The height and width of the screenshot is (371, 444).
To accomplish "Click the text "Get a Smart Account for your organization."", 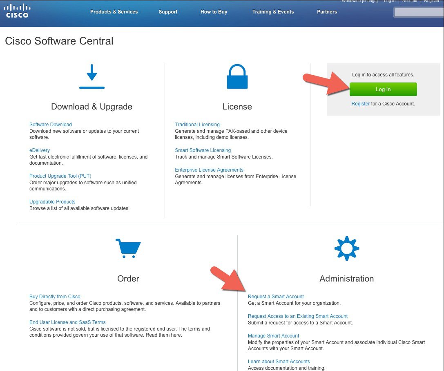I will [x=294, y=303].
